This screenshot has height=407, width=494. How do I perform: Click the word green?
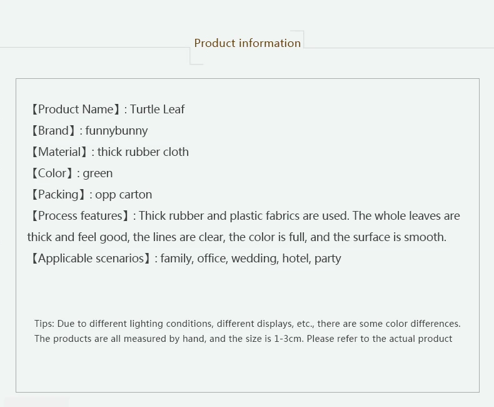(98, 174)
